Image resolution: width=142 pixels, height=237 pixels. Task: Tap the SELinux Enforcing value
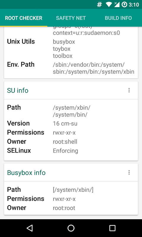pyautogui.click(x=65, y=151)
